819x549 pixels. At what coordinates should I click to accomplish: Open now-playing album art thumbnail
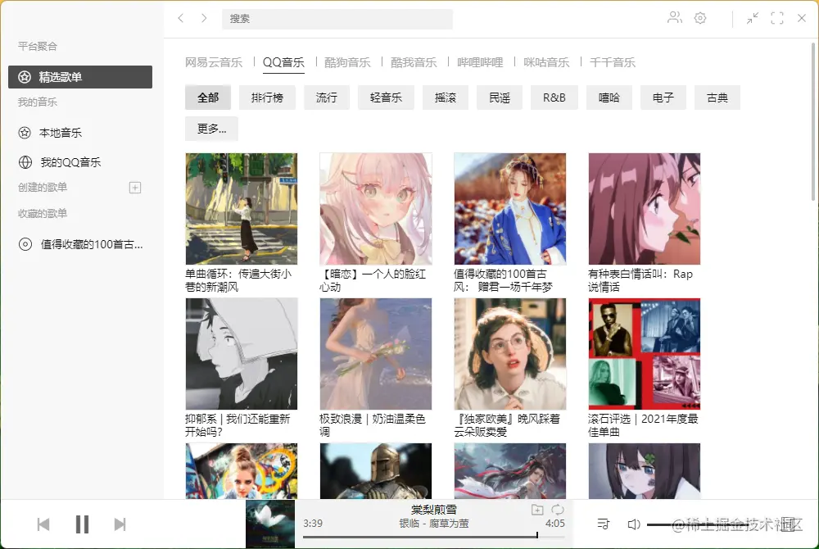pos(270,524)
